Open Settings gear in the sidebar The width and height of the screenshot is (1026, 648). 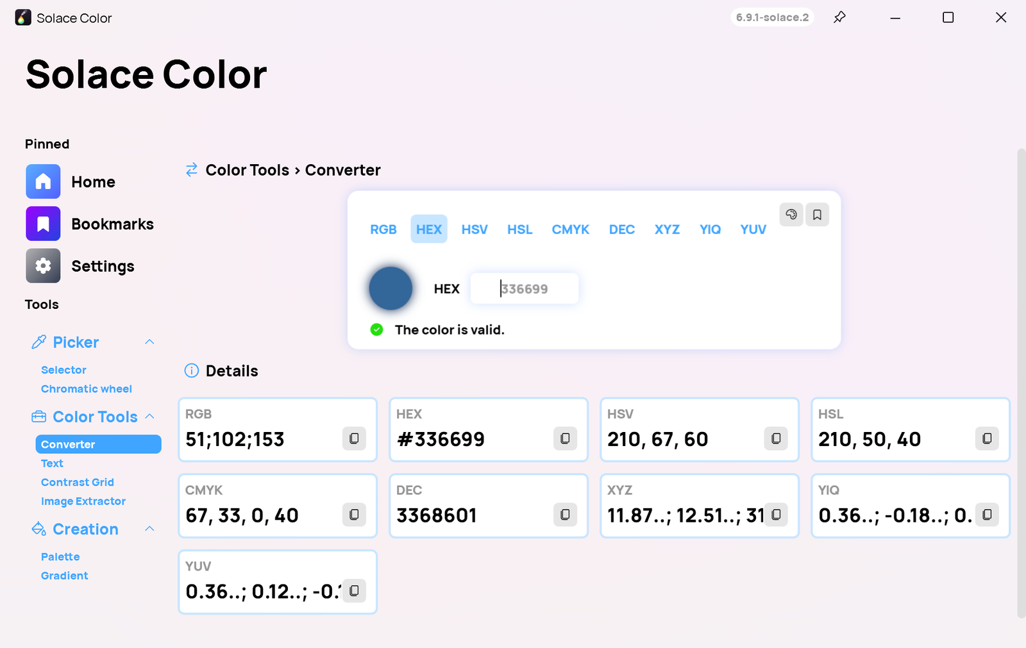43,266
